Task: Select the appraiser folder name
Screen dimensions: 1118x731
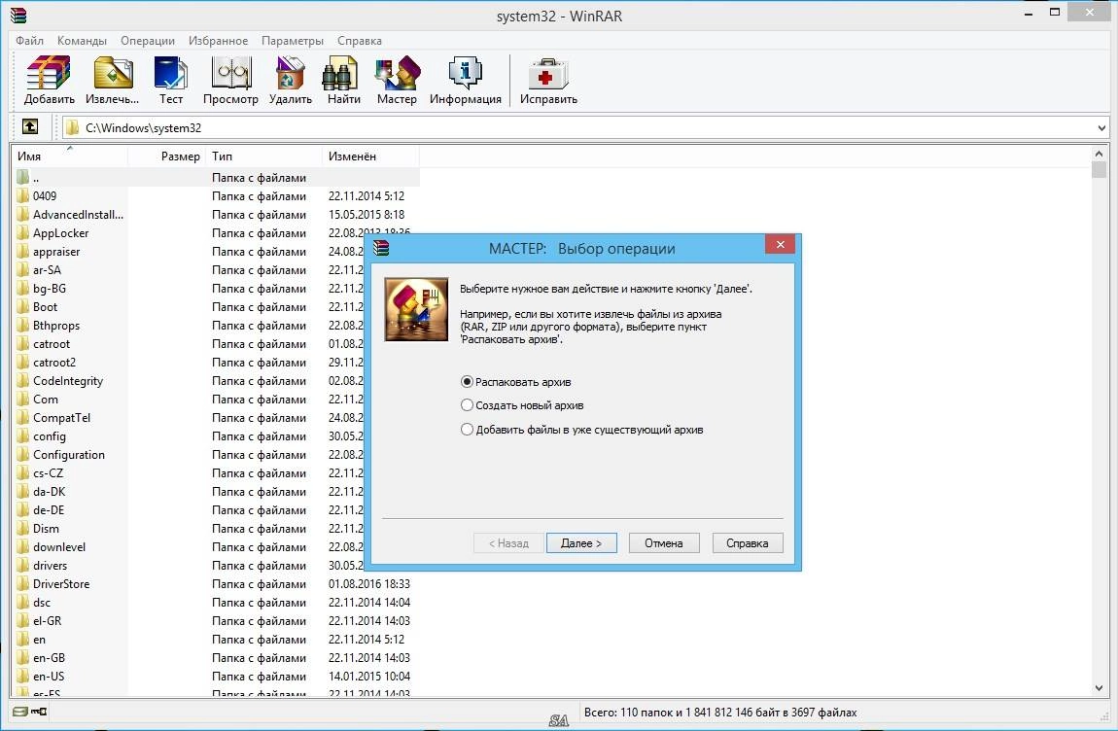Action: click(56, 251)
